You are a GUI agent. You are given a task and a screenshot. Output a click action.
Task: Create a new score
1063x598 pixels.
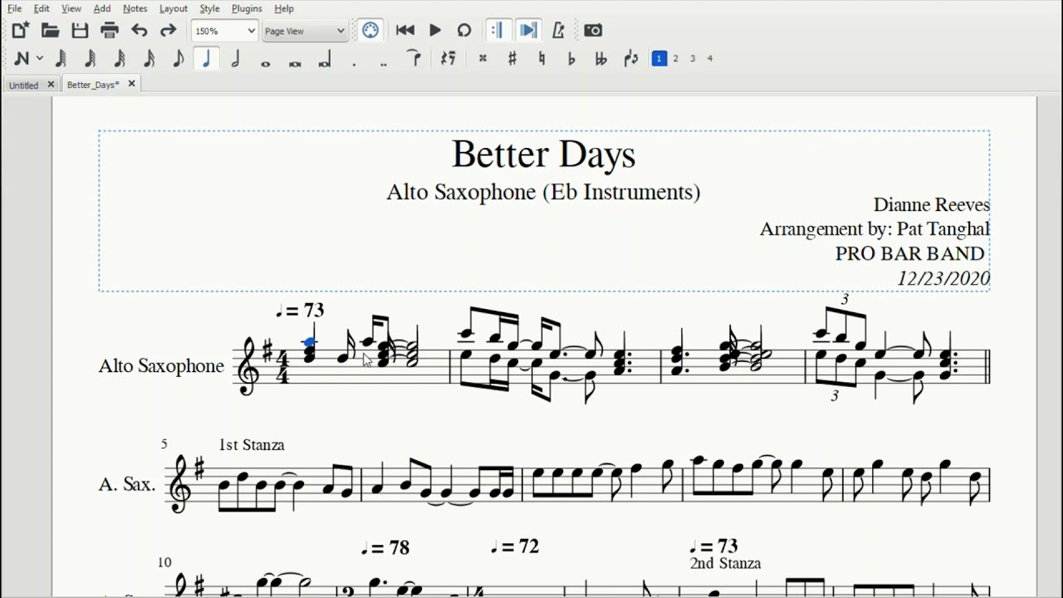[x=20, y=31]
